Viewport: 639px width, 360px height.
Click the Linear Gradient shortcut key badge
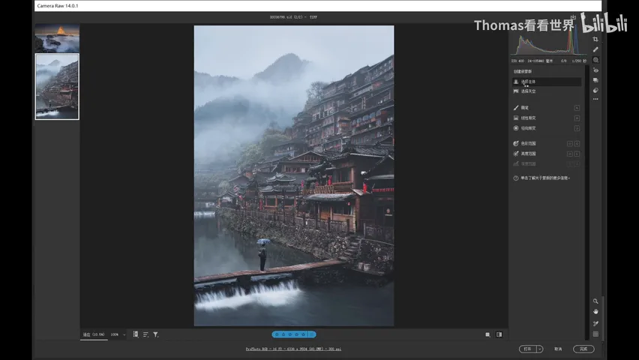point(577,118)
